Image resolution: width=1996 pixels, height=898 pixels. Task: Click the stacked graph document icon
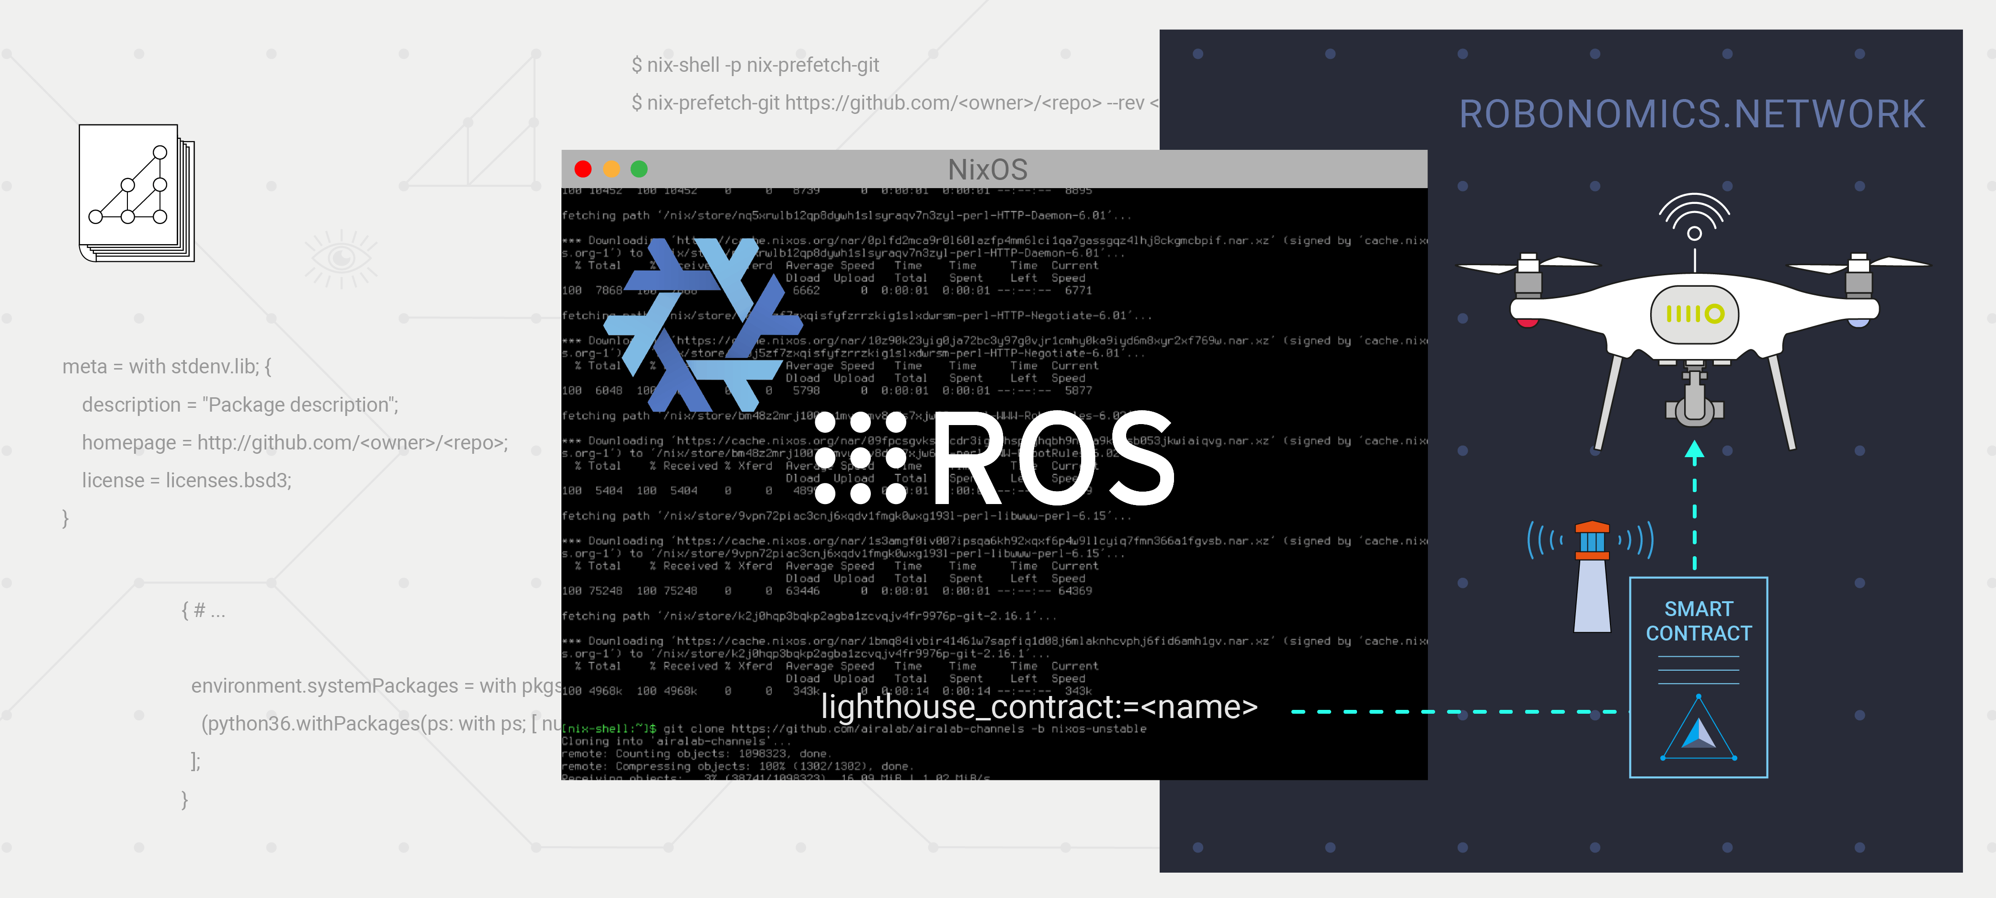(137, 193)
